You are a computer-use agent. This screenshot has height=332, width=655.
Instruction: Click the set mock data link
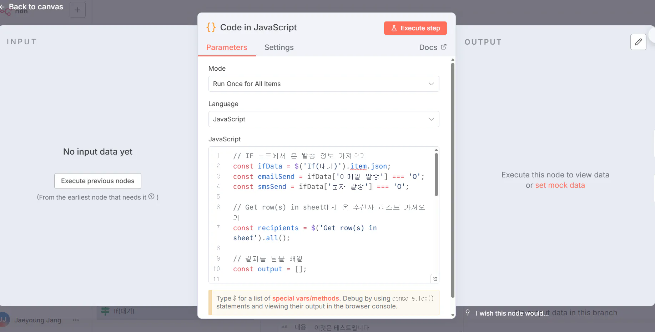coord(560,185)
